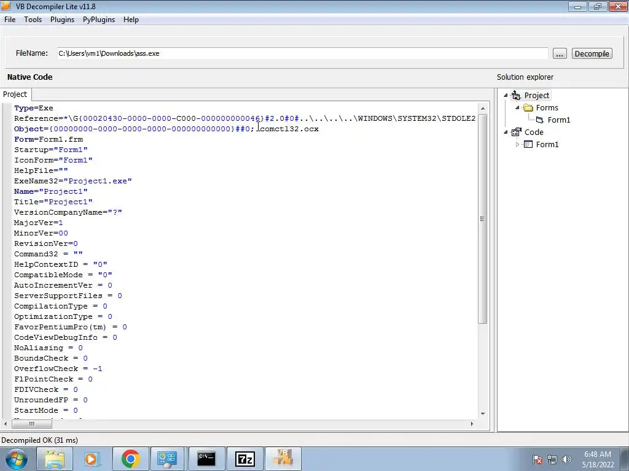Click the StartMode = 0 line
This screenshot has width=629, height=471.
click(x=46, y=410)
